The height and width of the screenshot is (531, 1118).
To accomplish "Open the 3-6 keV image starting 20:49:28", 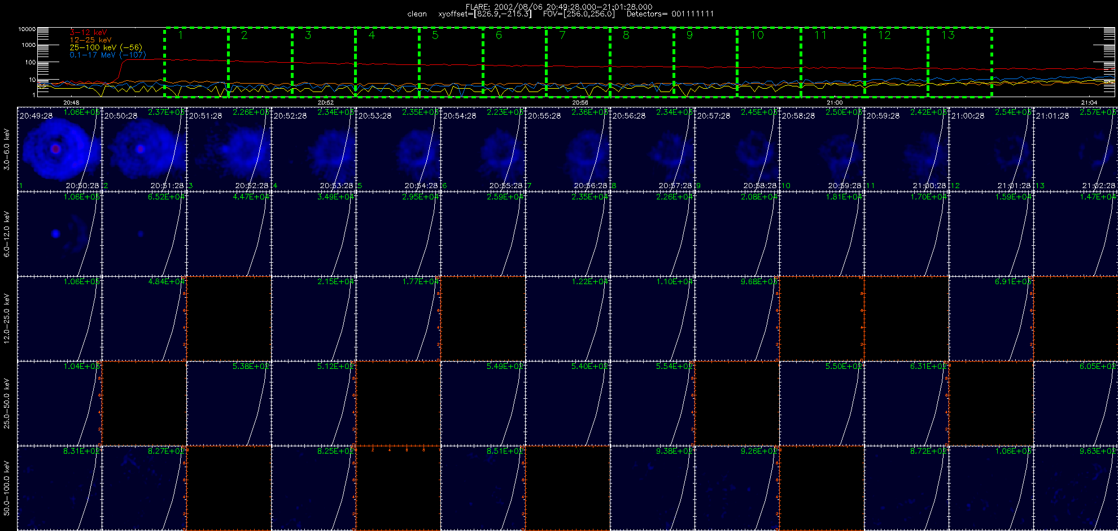I will pyautogui.click(x=59, y=149).
